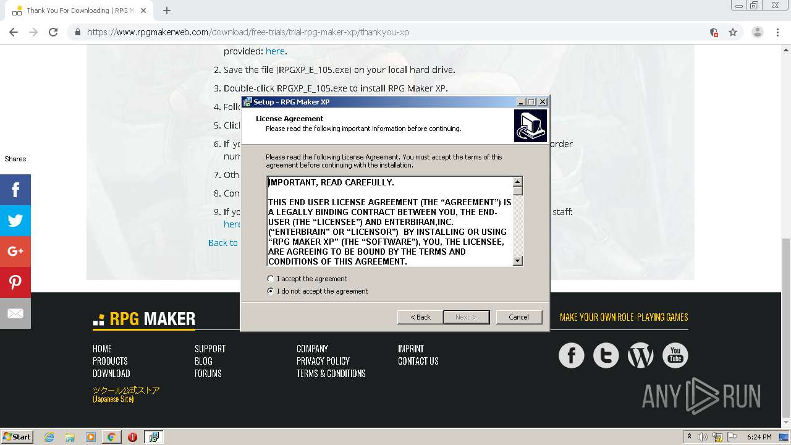Click the RPG MAKER footer logo

[x=144, y=319]
